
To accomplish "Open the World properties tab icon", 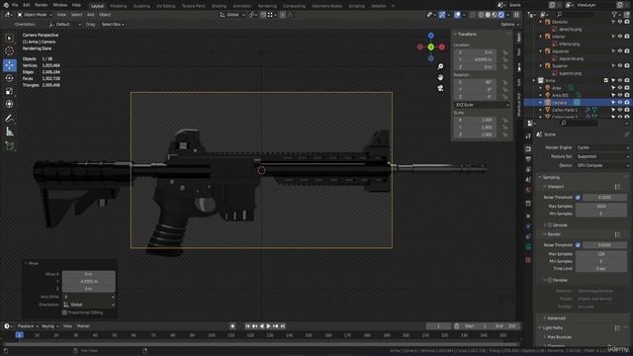I will pos(528,190).
